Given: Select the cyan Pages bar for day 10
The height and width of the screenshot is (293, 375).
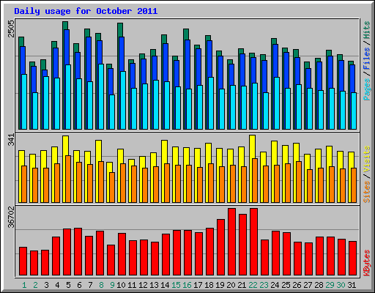Looking at the screenshot, I should pyautogui.click(x=123, y=100).
